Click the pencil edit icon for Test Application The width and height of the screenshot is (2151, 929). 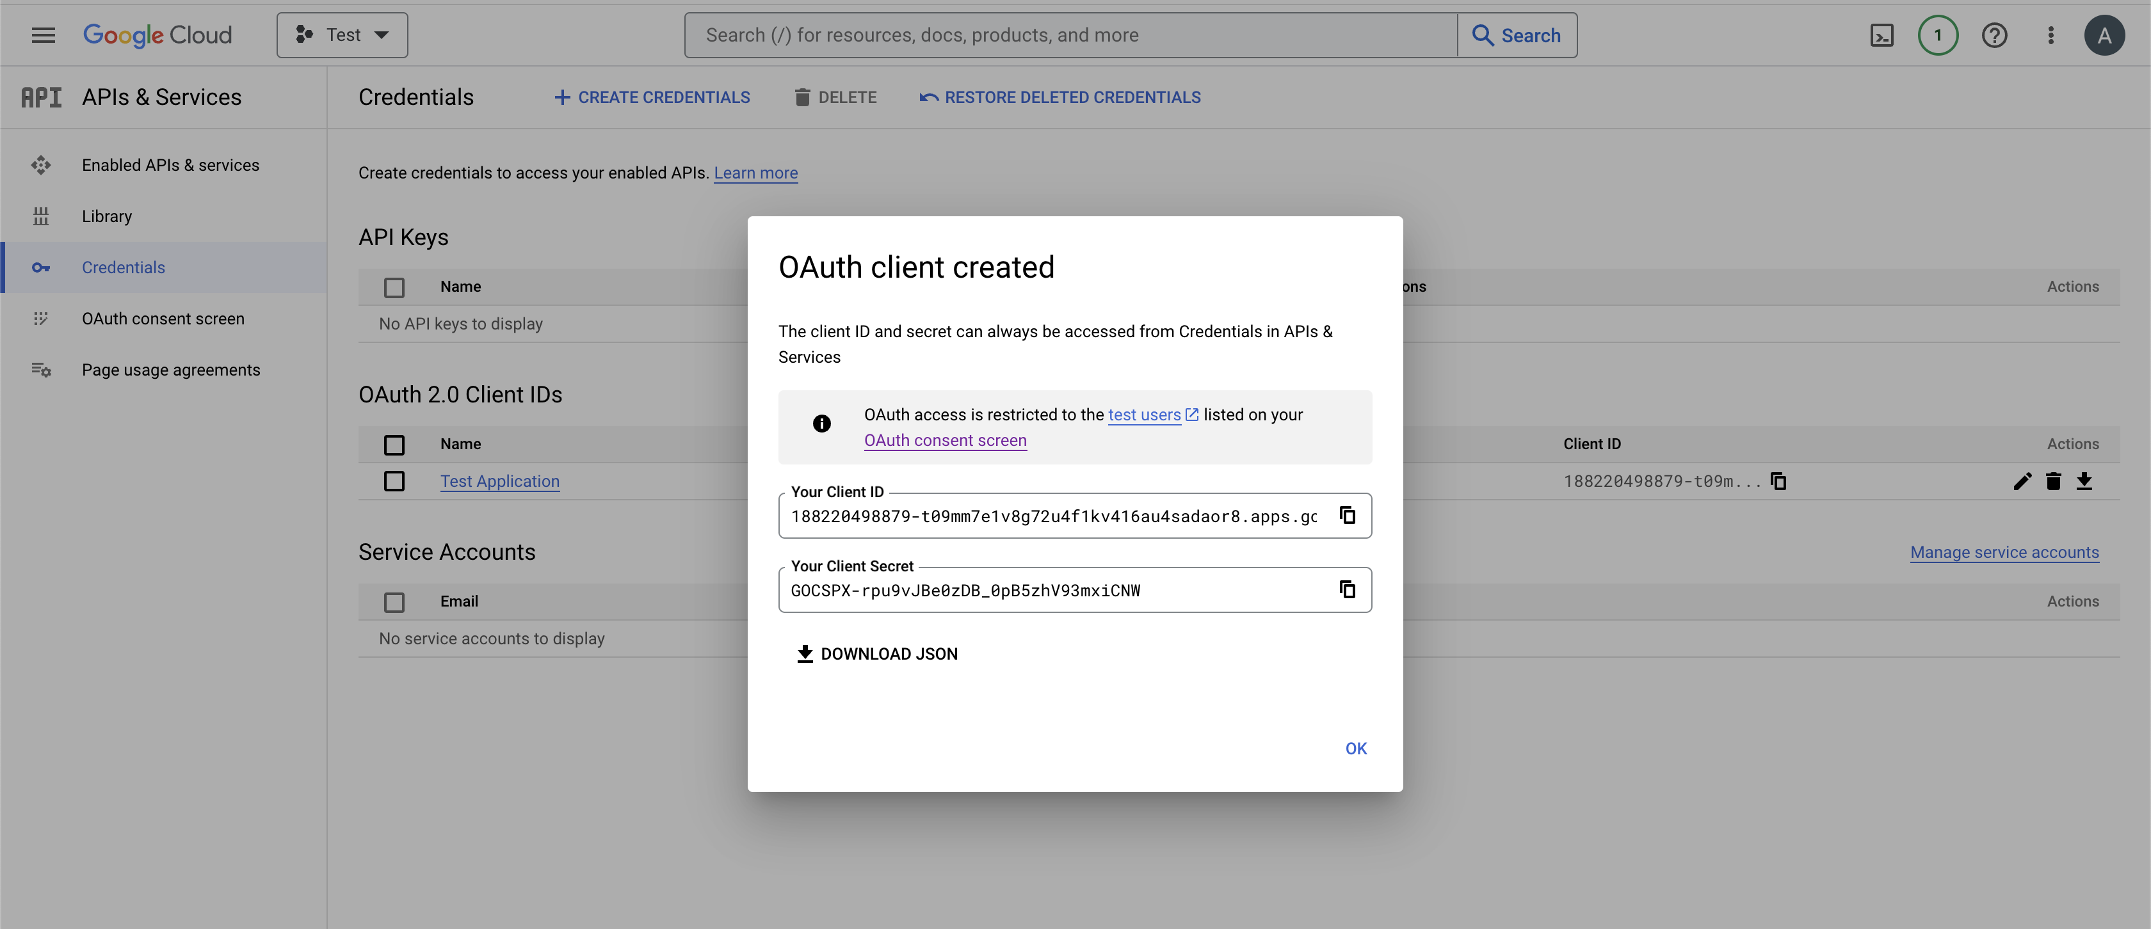tap(2022, 482)
